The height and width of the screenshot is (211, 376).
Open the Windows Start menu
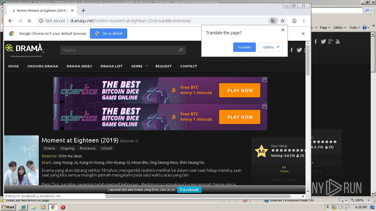coord(8,207)
